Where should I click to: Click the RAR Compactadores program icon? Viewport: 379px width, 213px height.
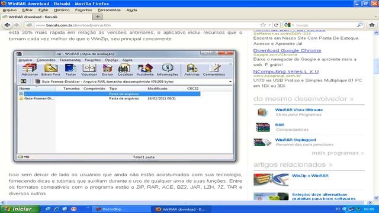point(262,127)
